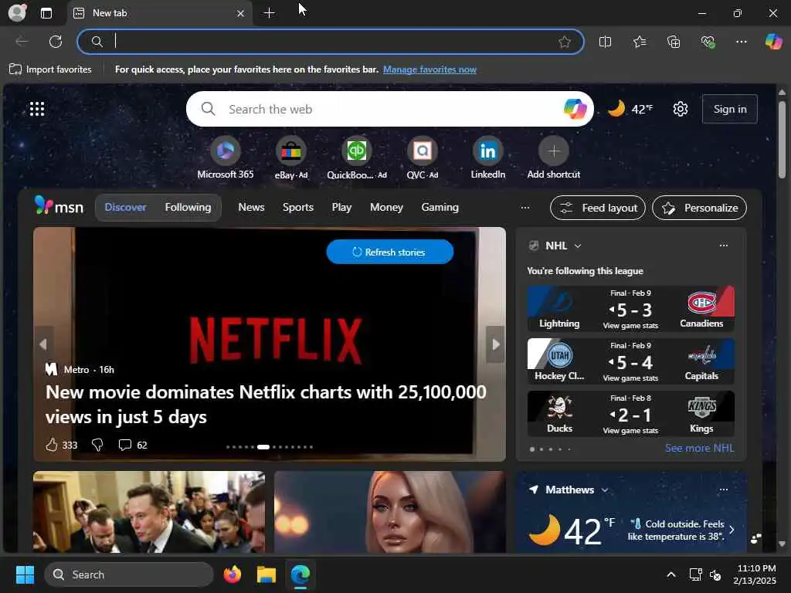Click Import favorites
The image size is (791, 593).
[50, 69]
